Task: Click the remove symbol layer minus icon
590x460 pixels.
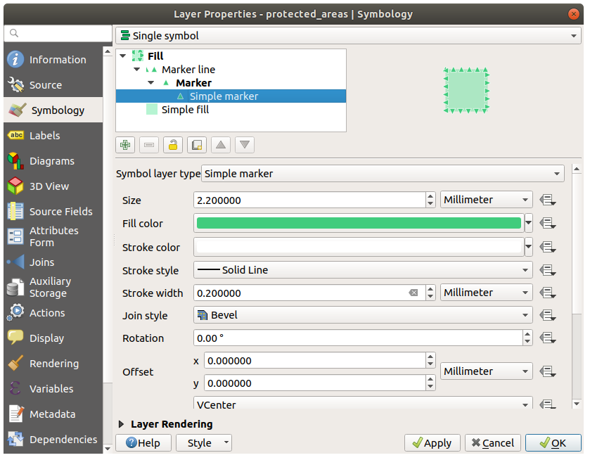Action: pos(149,145)
